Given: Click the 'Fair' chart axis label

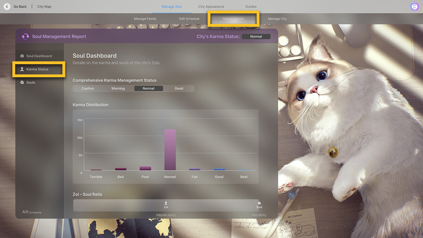Looking at the screenshot, I should 195,177.
